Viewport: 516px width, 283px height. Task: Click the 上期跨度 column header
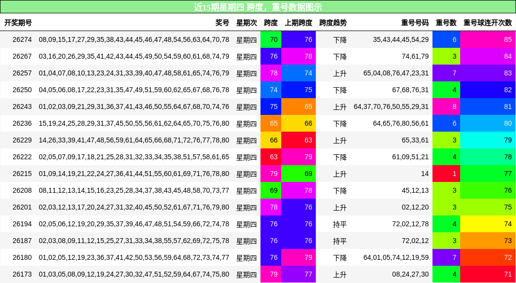(299, 23)
